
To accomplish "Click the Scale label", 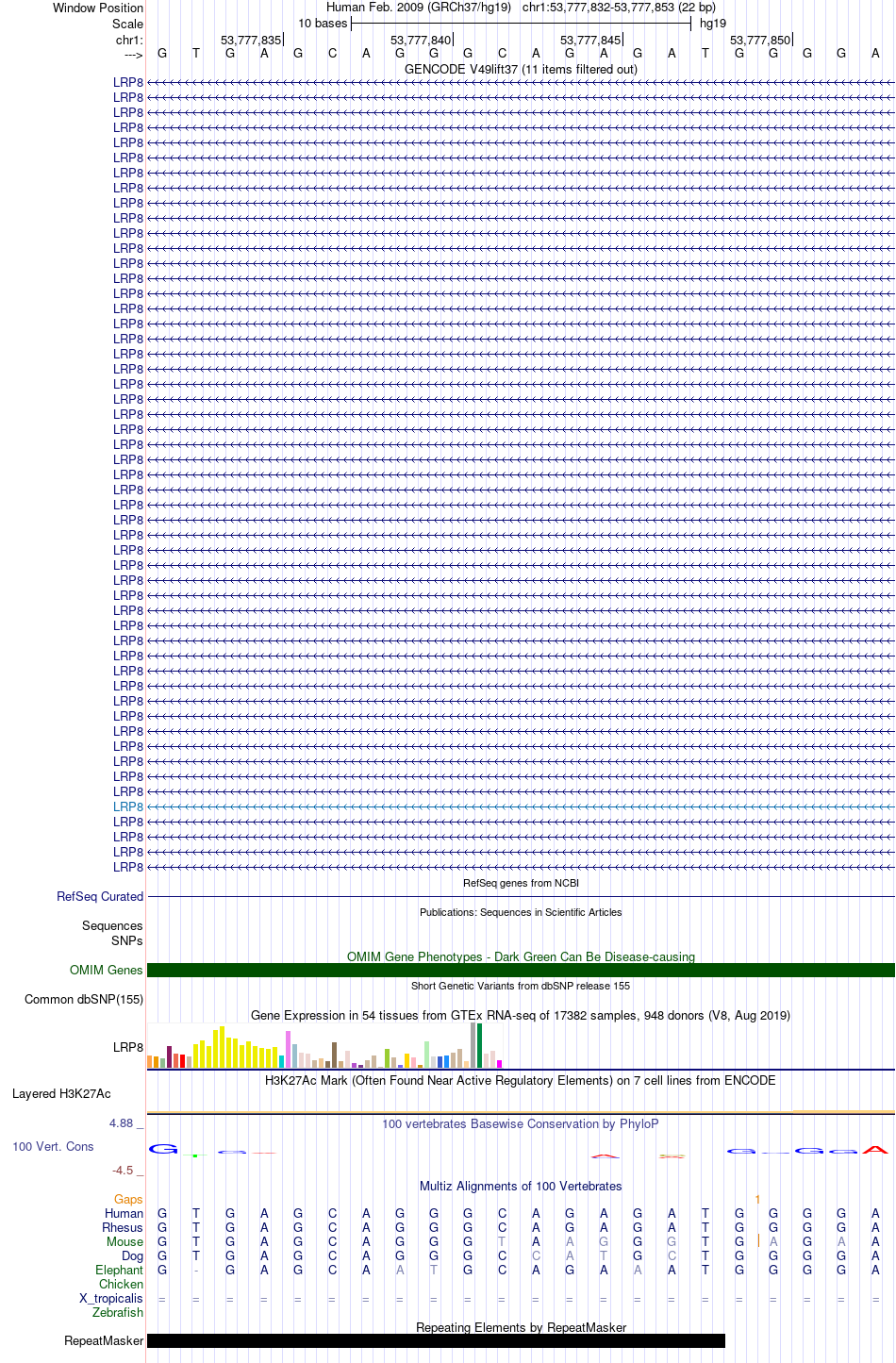I will (x=128, y=24).
